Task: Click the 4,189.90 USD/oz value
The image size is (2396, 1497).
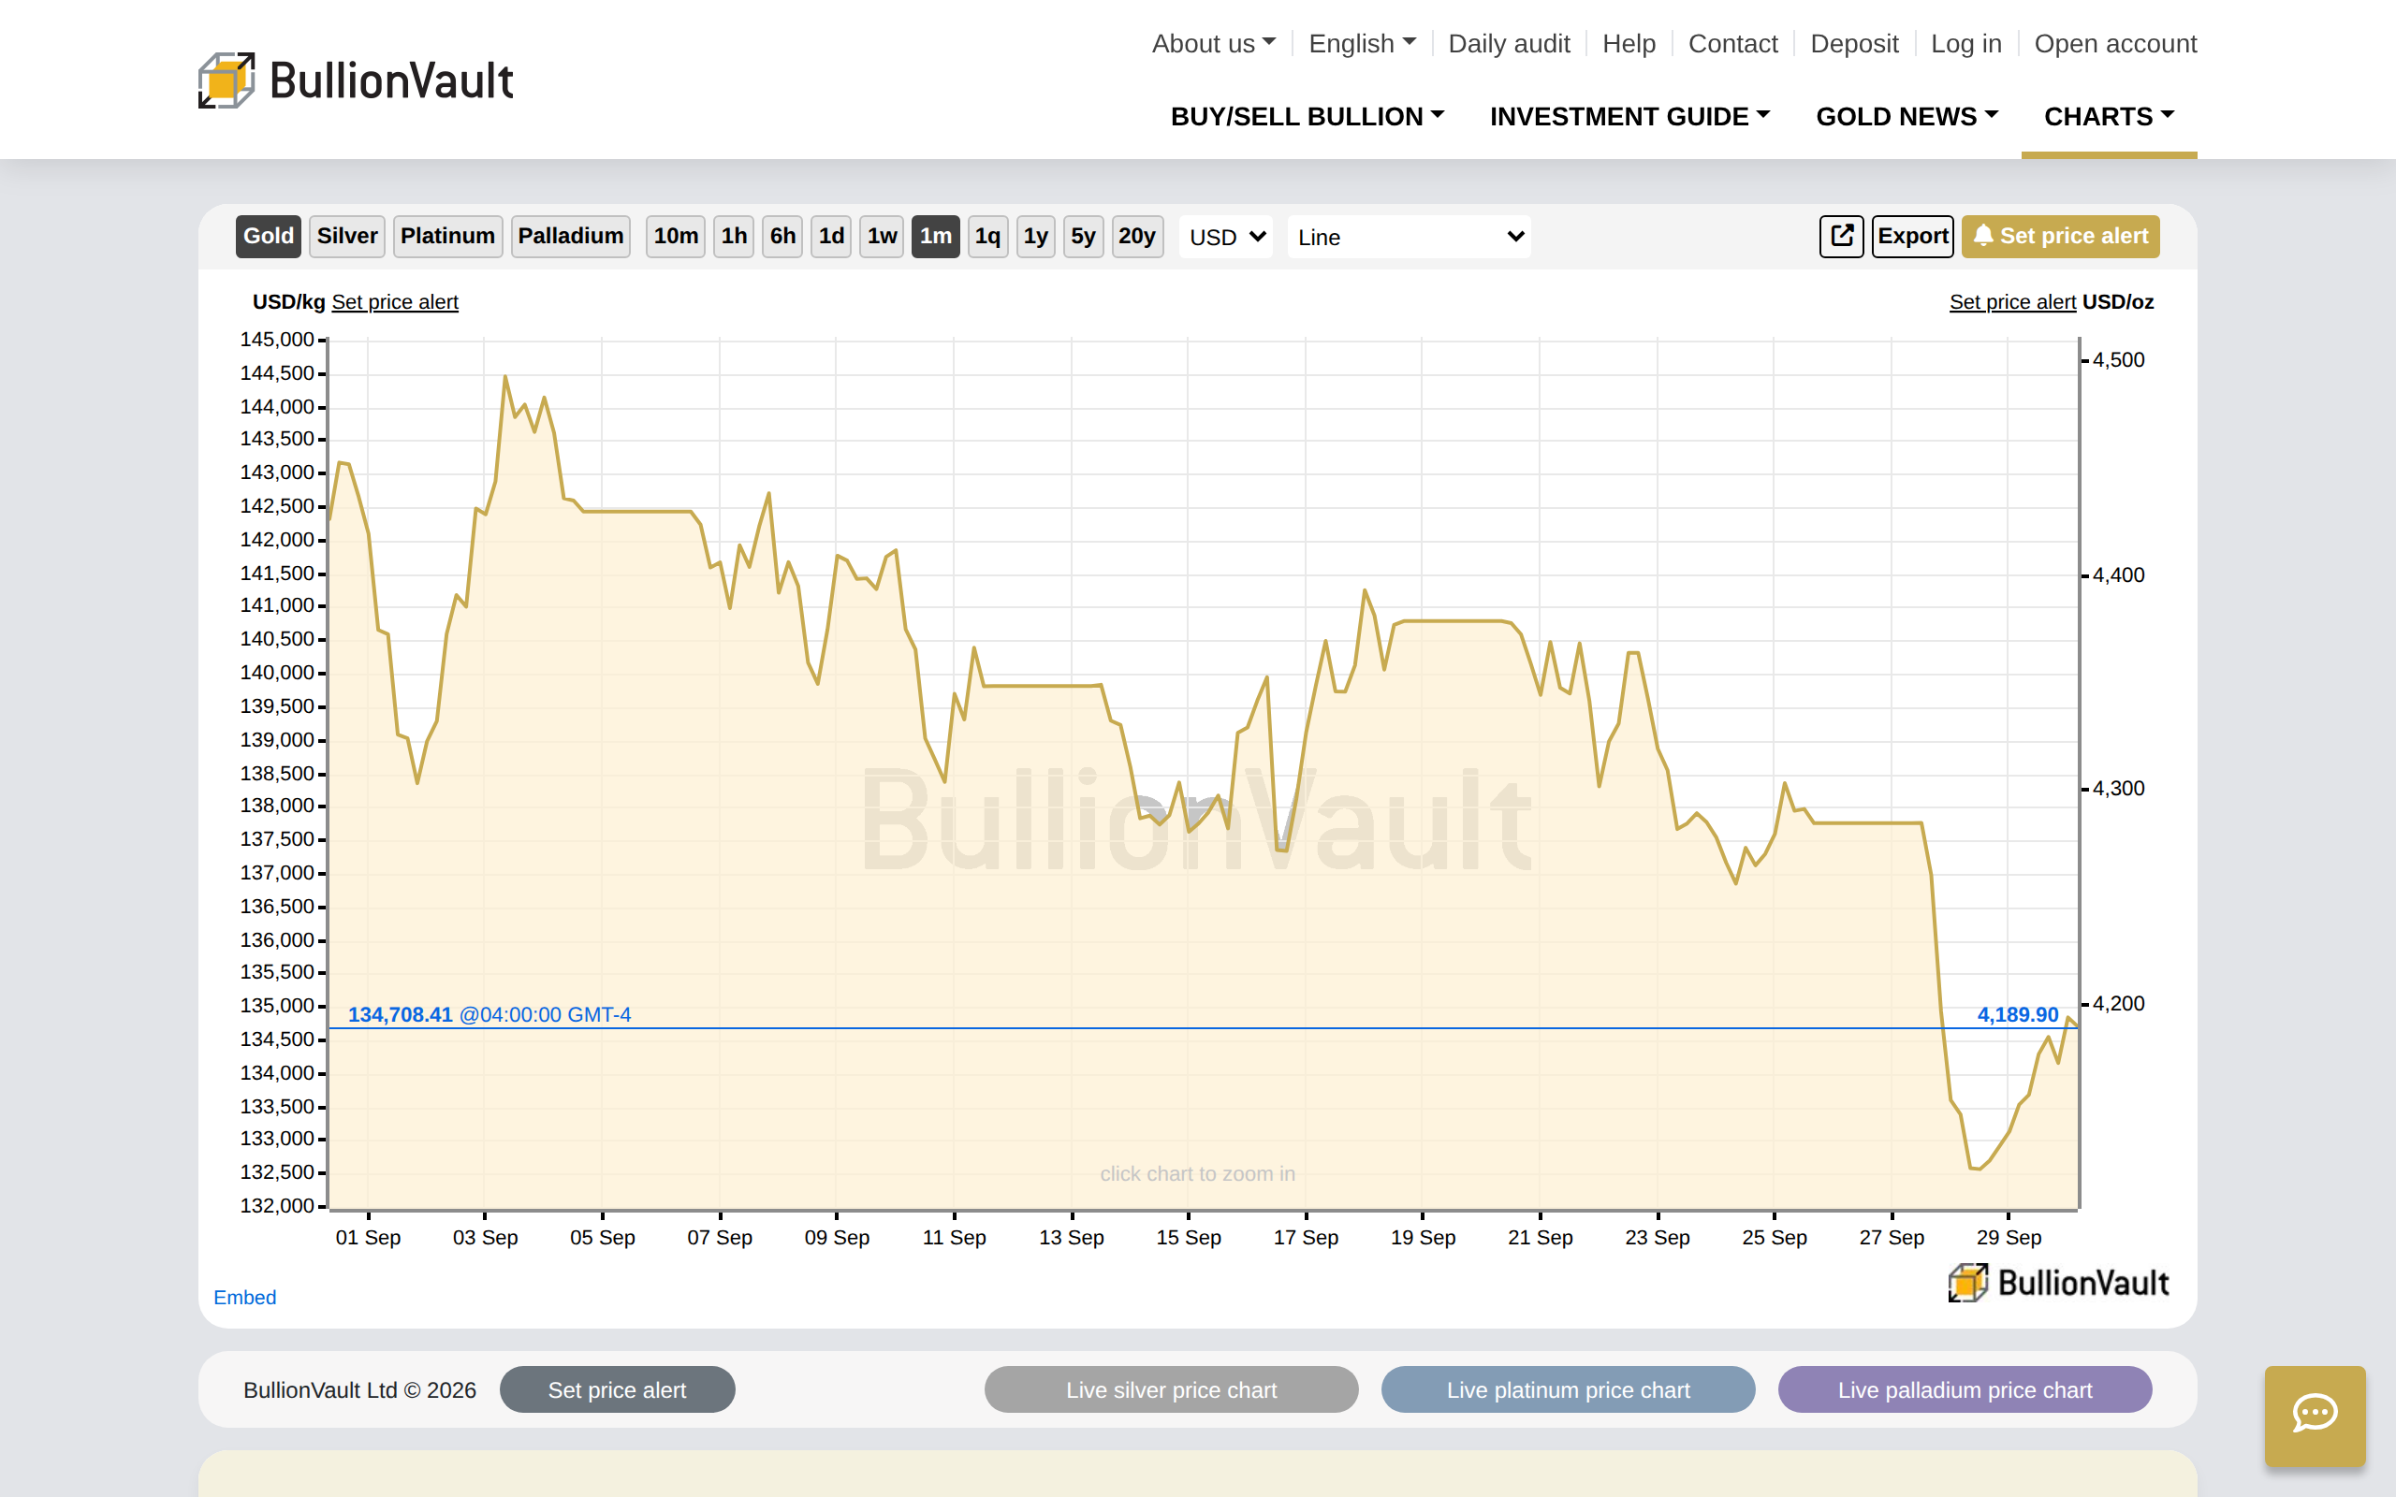Action: [2018, 1015]
